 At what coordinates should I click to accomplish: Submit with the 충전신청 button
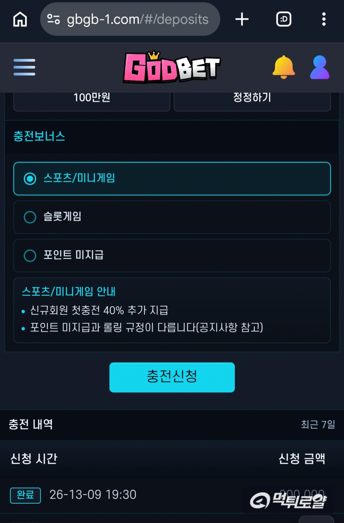click(x=172, y=377)
